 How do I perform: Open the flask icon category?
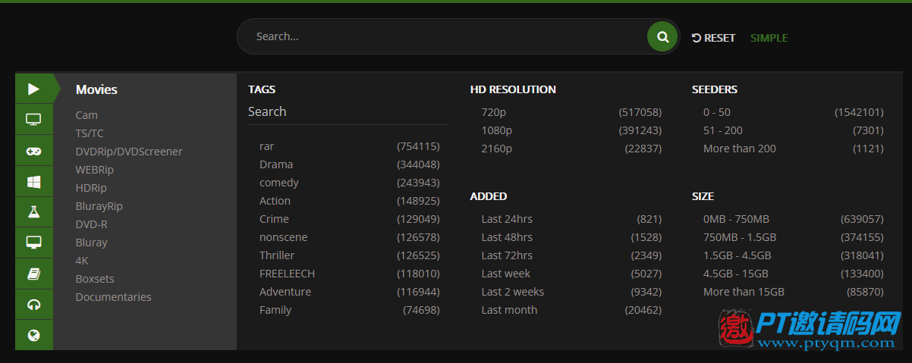click(x=33, y=212)
